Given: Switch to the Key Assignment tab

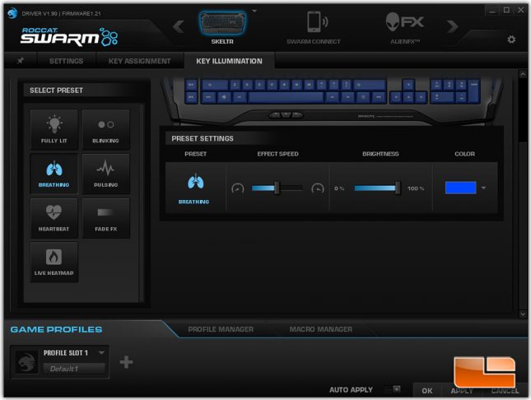Looking at the screenshot, I should [139, 61].
